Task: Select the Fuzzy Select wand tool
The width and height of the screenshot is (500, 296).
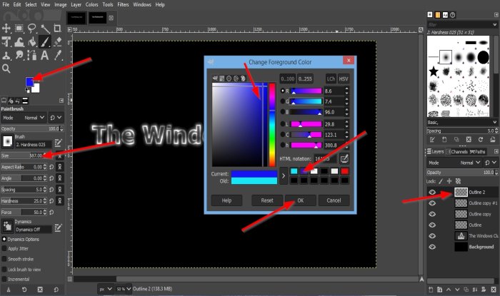Action: 45,29
